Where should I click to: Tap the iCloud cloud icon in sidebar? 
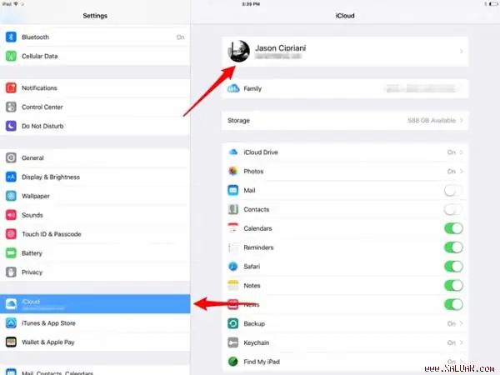[11, 304]
